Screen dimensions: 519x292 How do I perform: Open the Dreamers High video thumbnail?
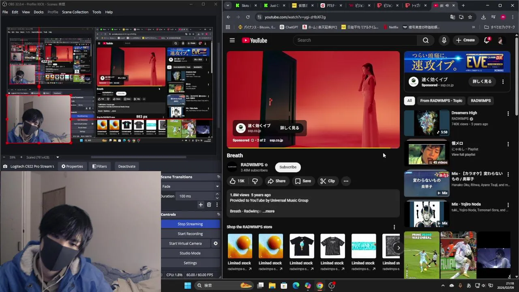pyautogui.click(x=427, y=123)
